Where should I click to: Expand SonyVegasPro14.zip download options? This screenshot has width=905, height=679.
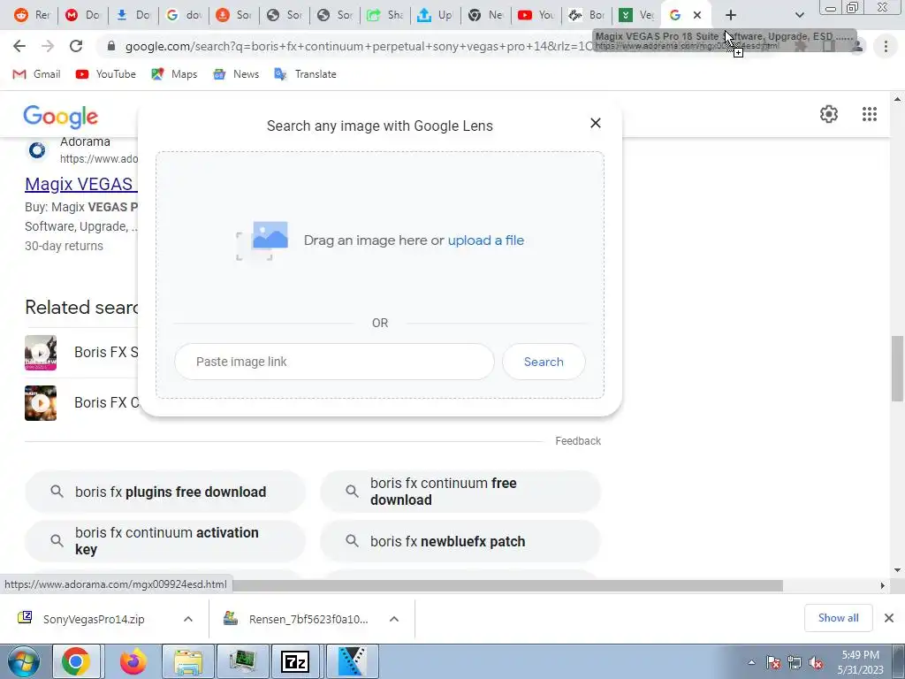[188, 619]
